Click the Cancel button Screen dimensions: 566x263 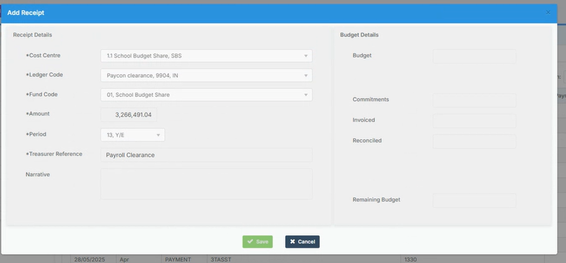coord(302,242)
